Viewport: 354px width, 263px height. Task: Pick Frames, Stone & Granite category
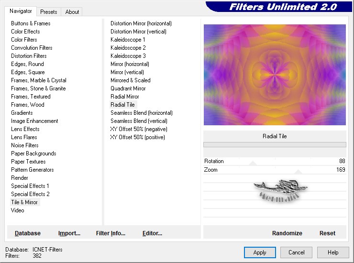click(38, 88)
